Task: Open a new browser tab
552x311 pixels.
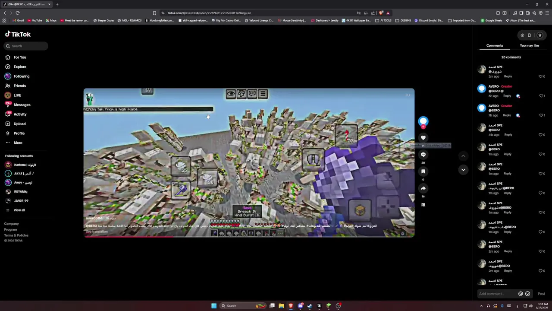Action: point(57,4)
